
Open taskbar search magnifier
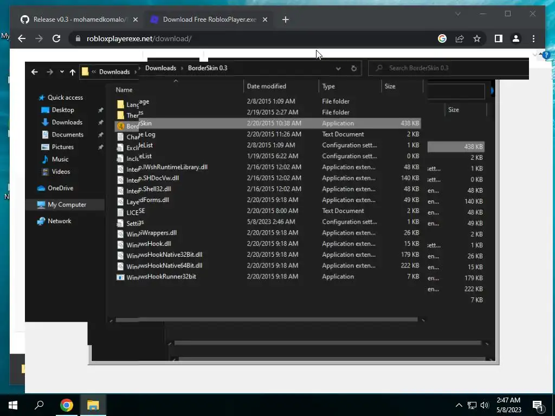tap(39, 405)
